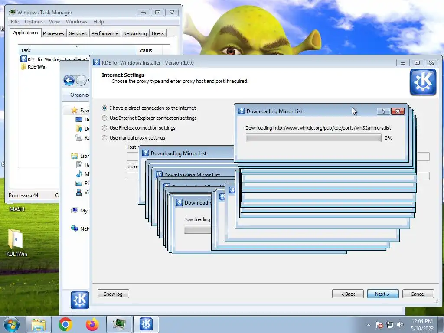Open View menu in Task Manager
The width and height of the screenshot is (444, 333).
click(54, 22)
